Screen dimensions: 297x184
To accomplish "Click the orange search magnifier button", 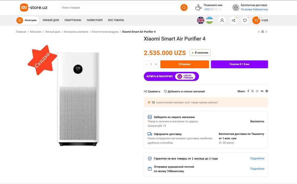I will click(x=184, y=7).
